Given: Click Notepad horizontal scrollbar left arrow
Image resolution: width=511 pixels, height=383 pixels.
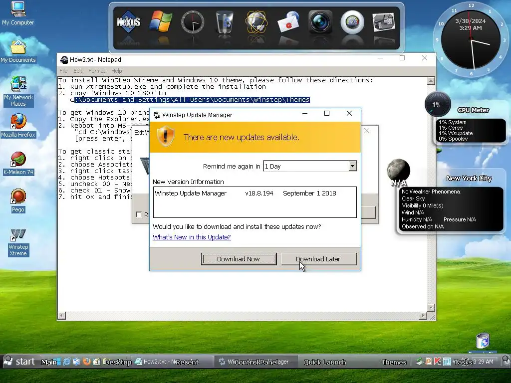Looking at the screenshot, I should [x=61, y=315].
